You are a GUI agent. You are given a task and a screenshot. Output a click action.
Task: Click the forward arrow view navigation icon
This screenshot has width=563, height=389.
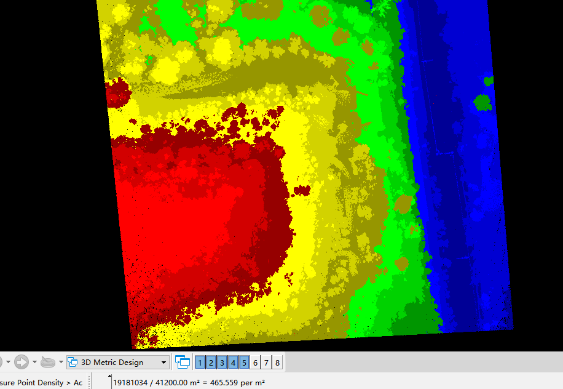point(21,362)
